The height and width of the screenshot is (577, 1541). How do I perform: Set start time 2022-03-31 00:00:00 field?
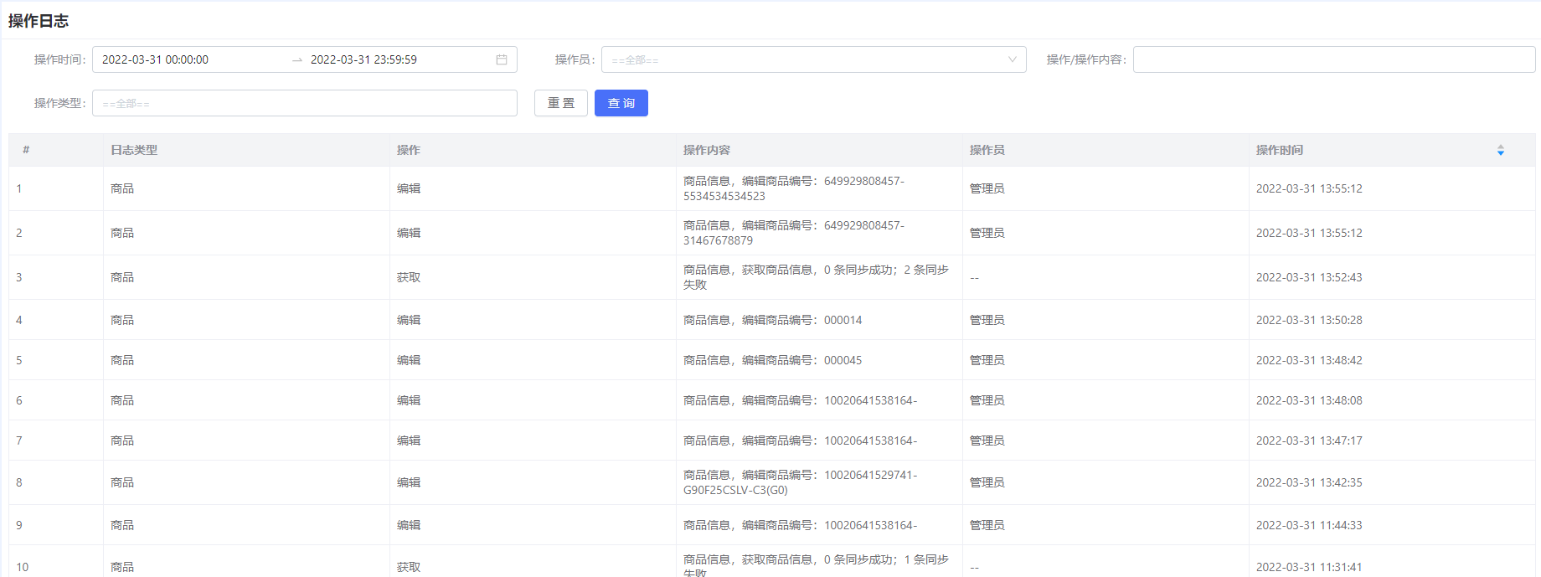155,59
